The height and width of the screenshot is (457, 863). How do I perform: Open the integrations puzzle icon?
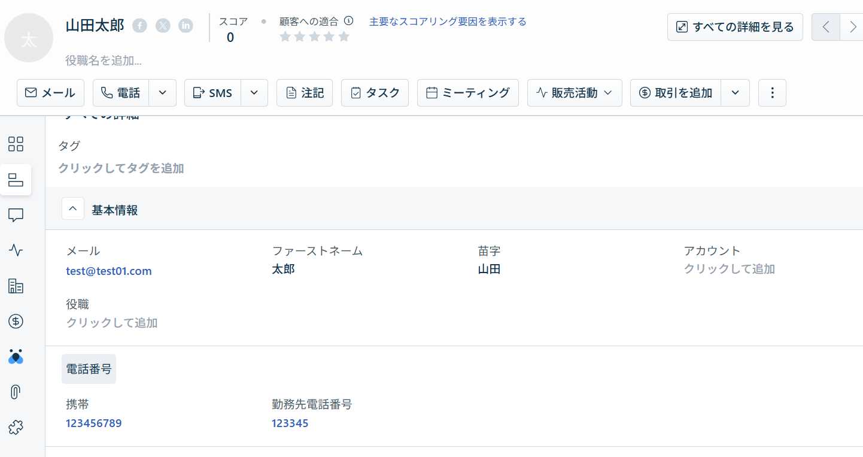click(x=16, y=428)
